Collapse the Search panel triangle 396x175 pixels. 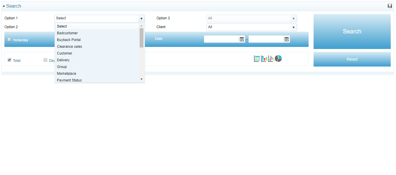click(x=4, y=6)
